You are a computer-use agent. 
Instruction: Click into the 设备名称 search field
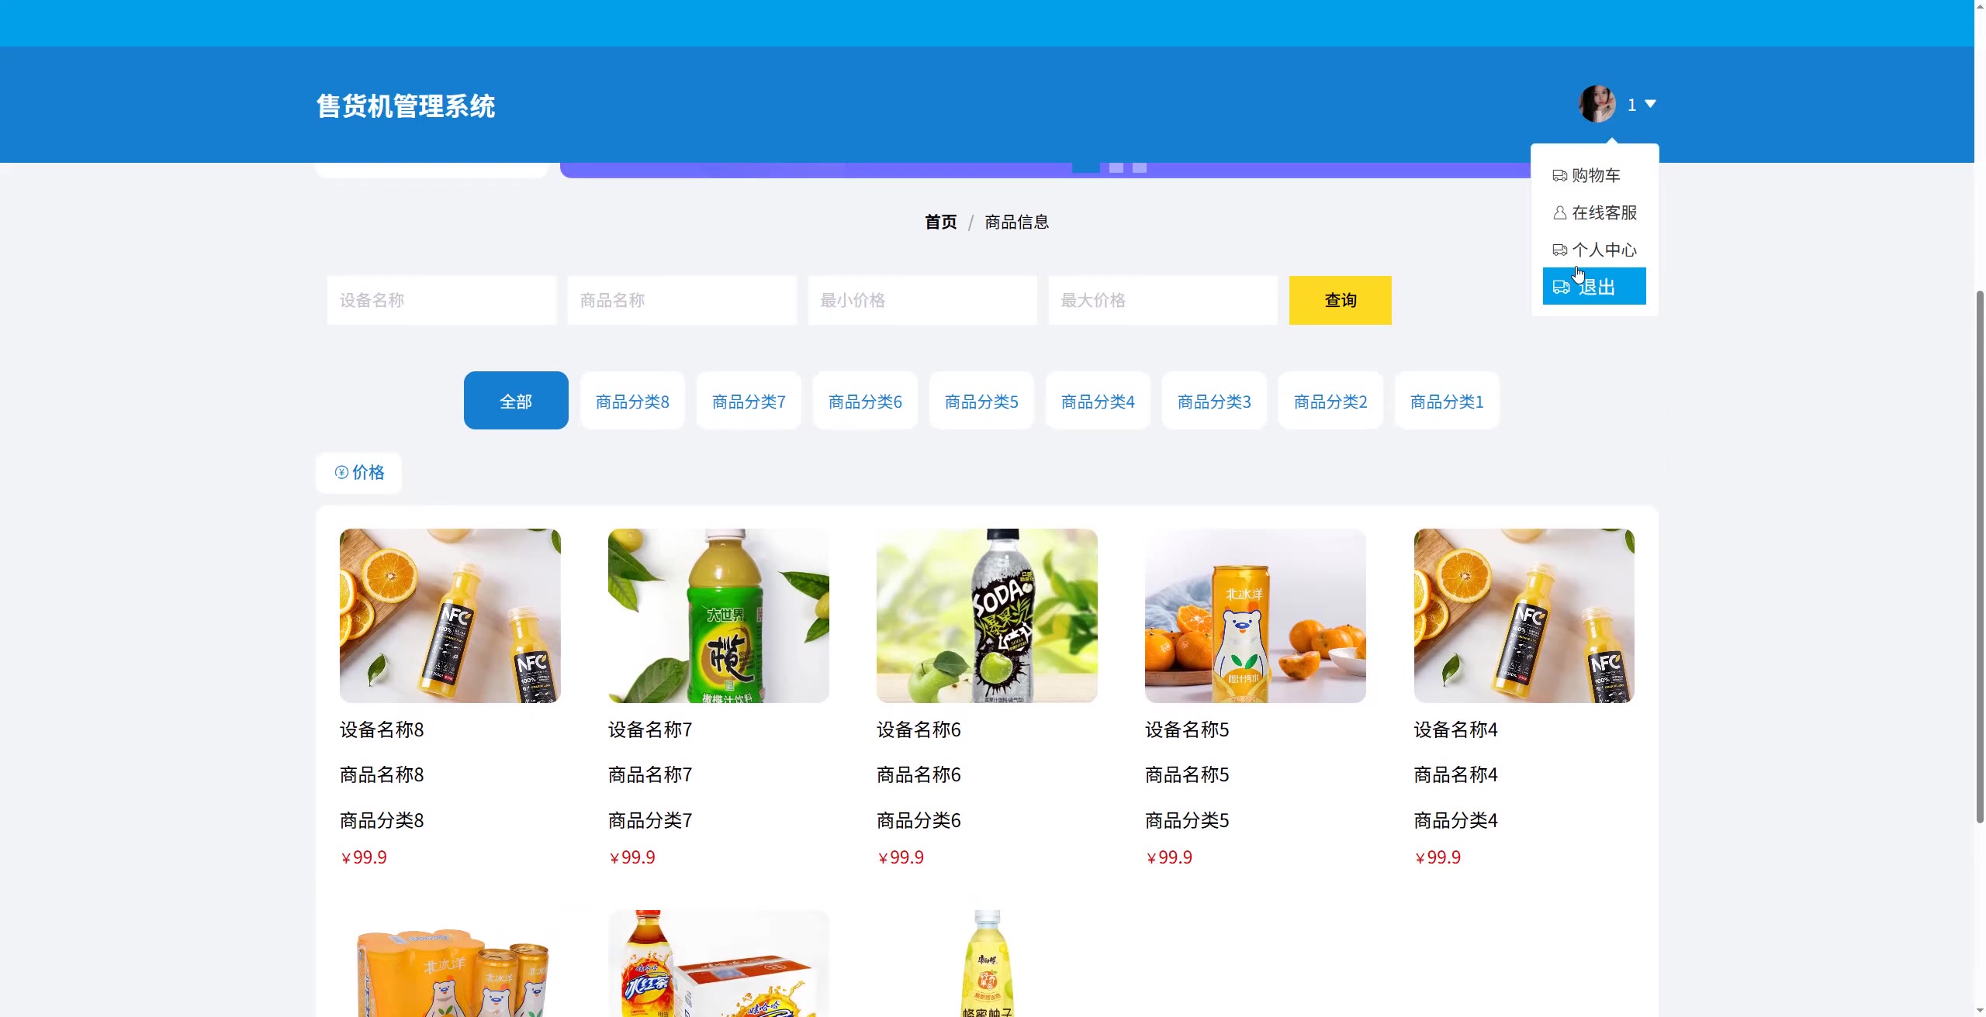(x=441, y=301)
